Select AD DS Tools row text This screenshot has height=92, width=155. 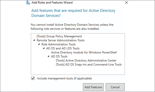tap(59, 56)
